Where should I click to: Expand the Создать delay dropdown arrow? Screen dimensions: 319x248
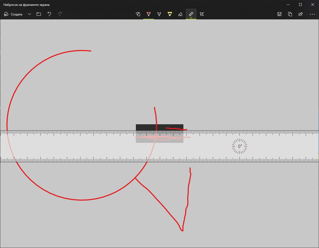[29, 14]
